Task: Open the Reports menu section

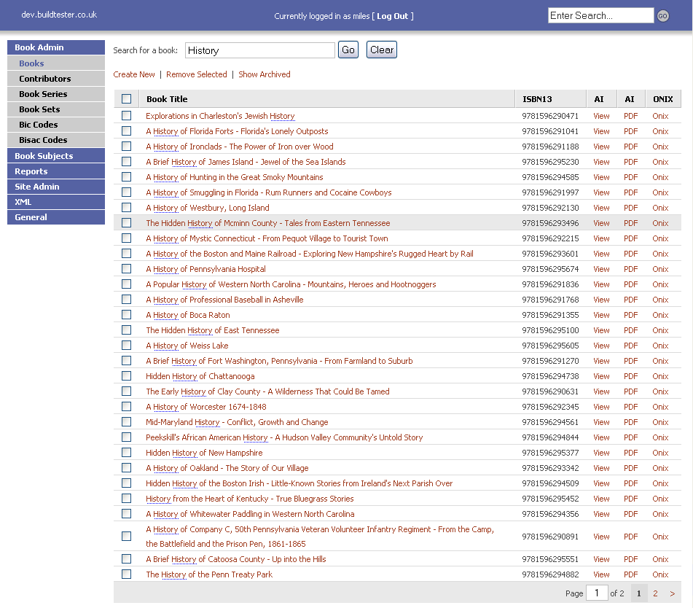Action: [56, 171]
